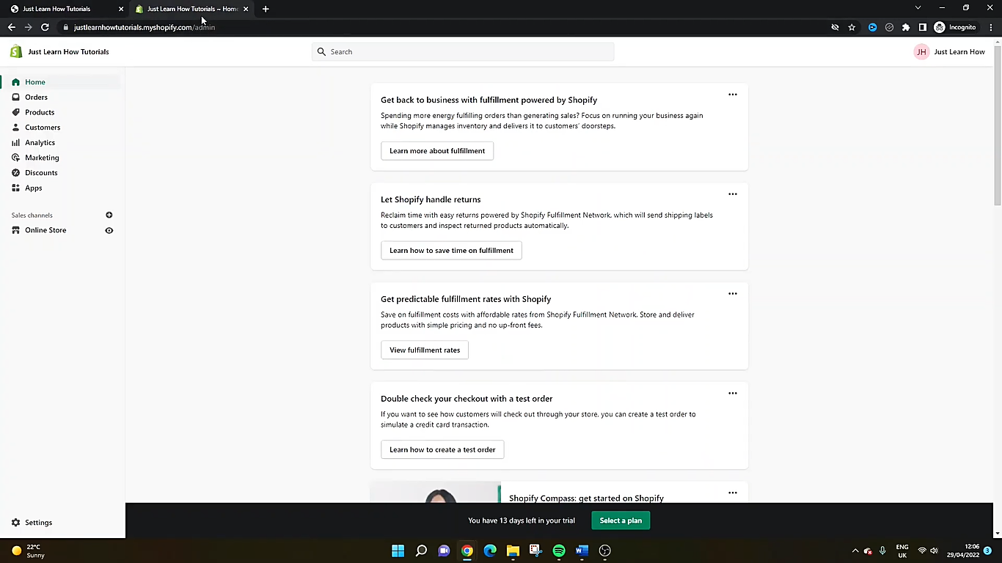Viewport: 1002px width, 563px height.
Task: Open the weather widget showing 22°C
Action: click(x=29, y=551)
